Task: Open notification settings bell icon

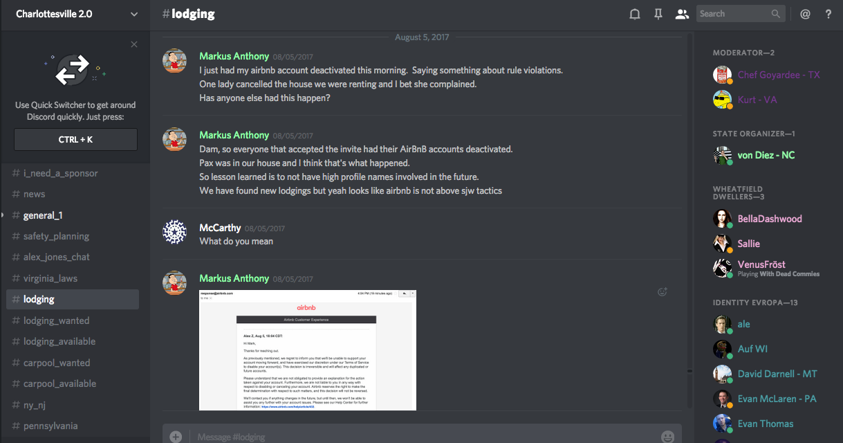Action: (x=634, y=14)
